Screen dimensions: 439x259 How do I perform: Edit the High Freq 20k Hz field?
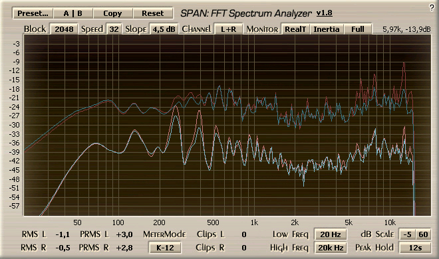point(331,248)
